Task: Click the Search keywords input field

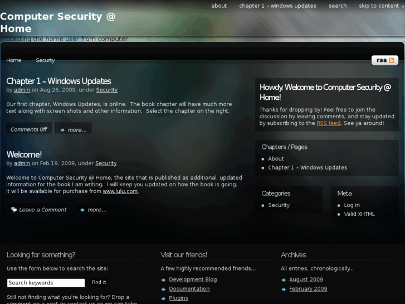Action: [x=46, y=283]
